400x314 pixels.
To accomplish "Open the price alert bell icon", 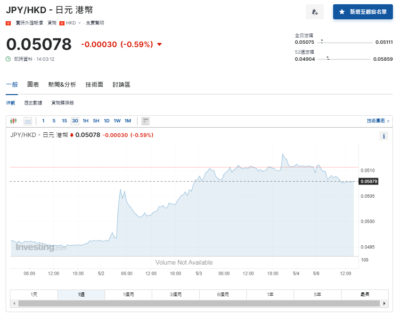I will click(314, 11).
